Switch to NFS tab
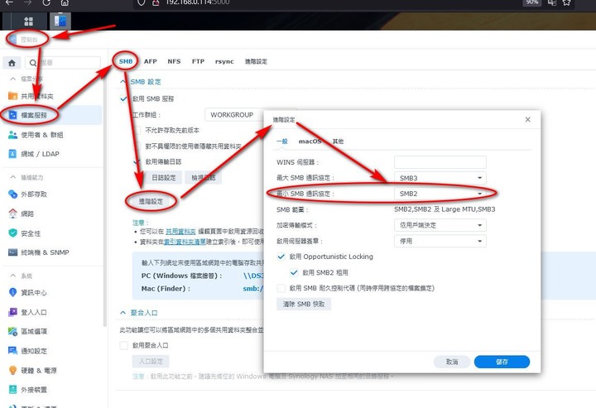The image size is (596, 408). tap(174, 61)
